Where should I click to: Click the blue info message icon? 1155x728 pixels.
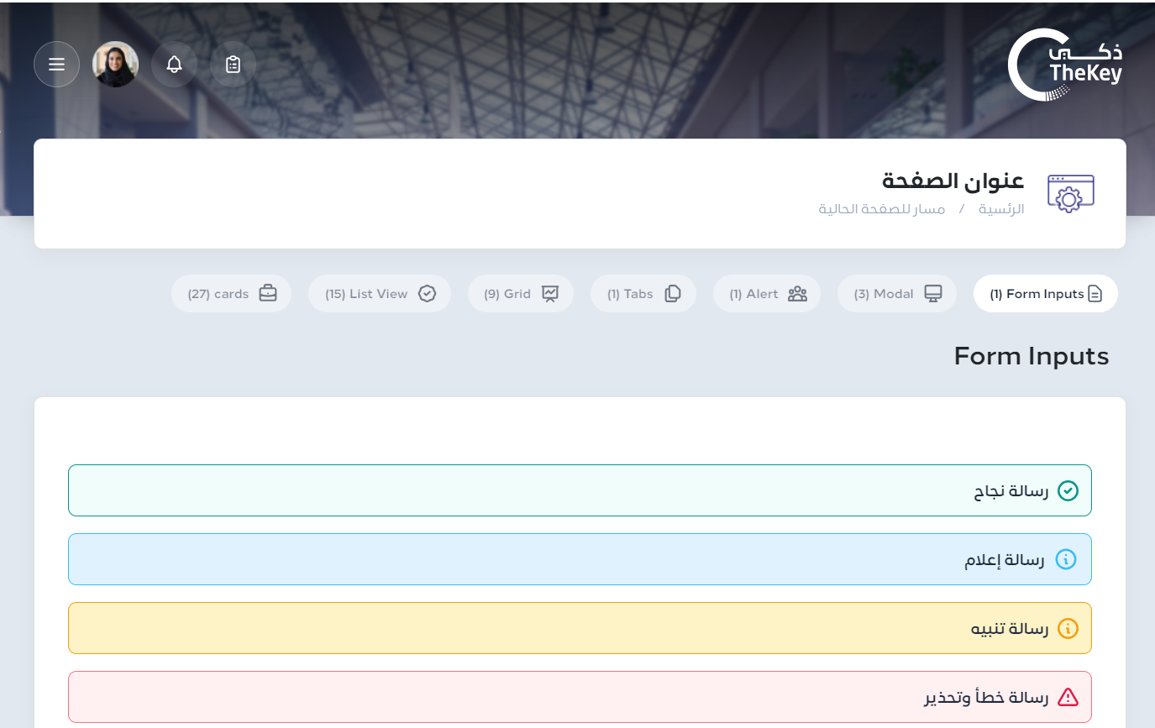1065,559
